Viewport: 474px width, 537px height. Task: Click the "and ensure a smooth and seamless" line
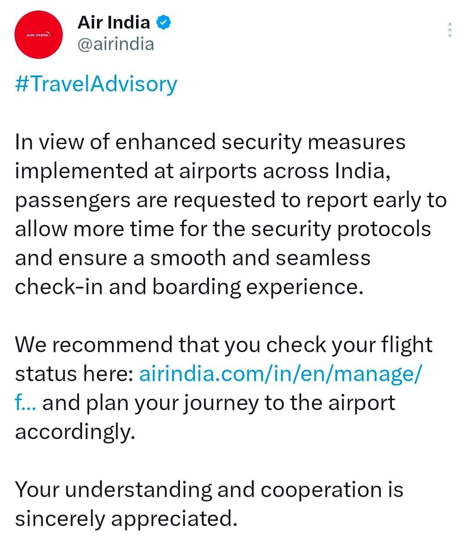point(193,258)
